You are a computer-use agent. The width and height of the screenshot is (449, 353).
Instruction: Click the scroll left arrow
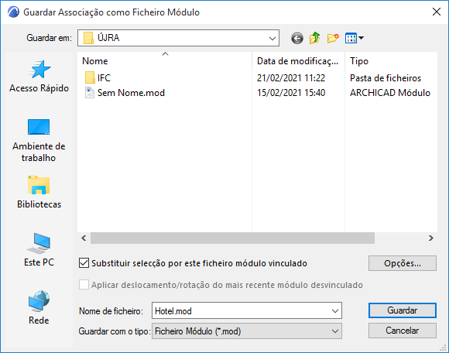(x=84, y=238)
